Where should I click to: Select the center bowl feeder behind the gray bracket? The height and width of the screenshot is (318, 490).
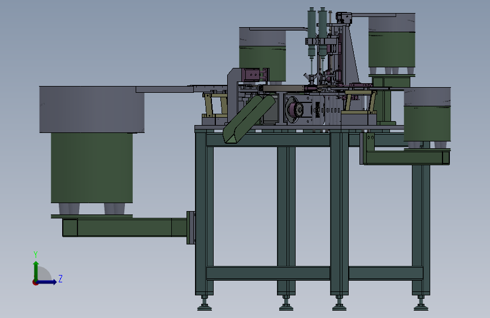pyautogui.click(x=262, y=55)
